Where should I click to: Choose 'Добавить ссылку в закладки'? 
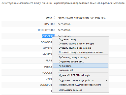click(80, 57)
